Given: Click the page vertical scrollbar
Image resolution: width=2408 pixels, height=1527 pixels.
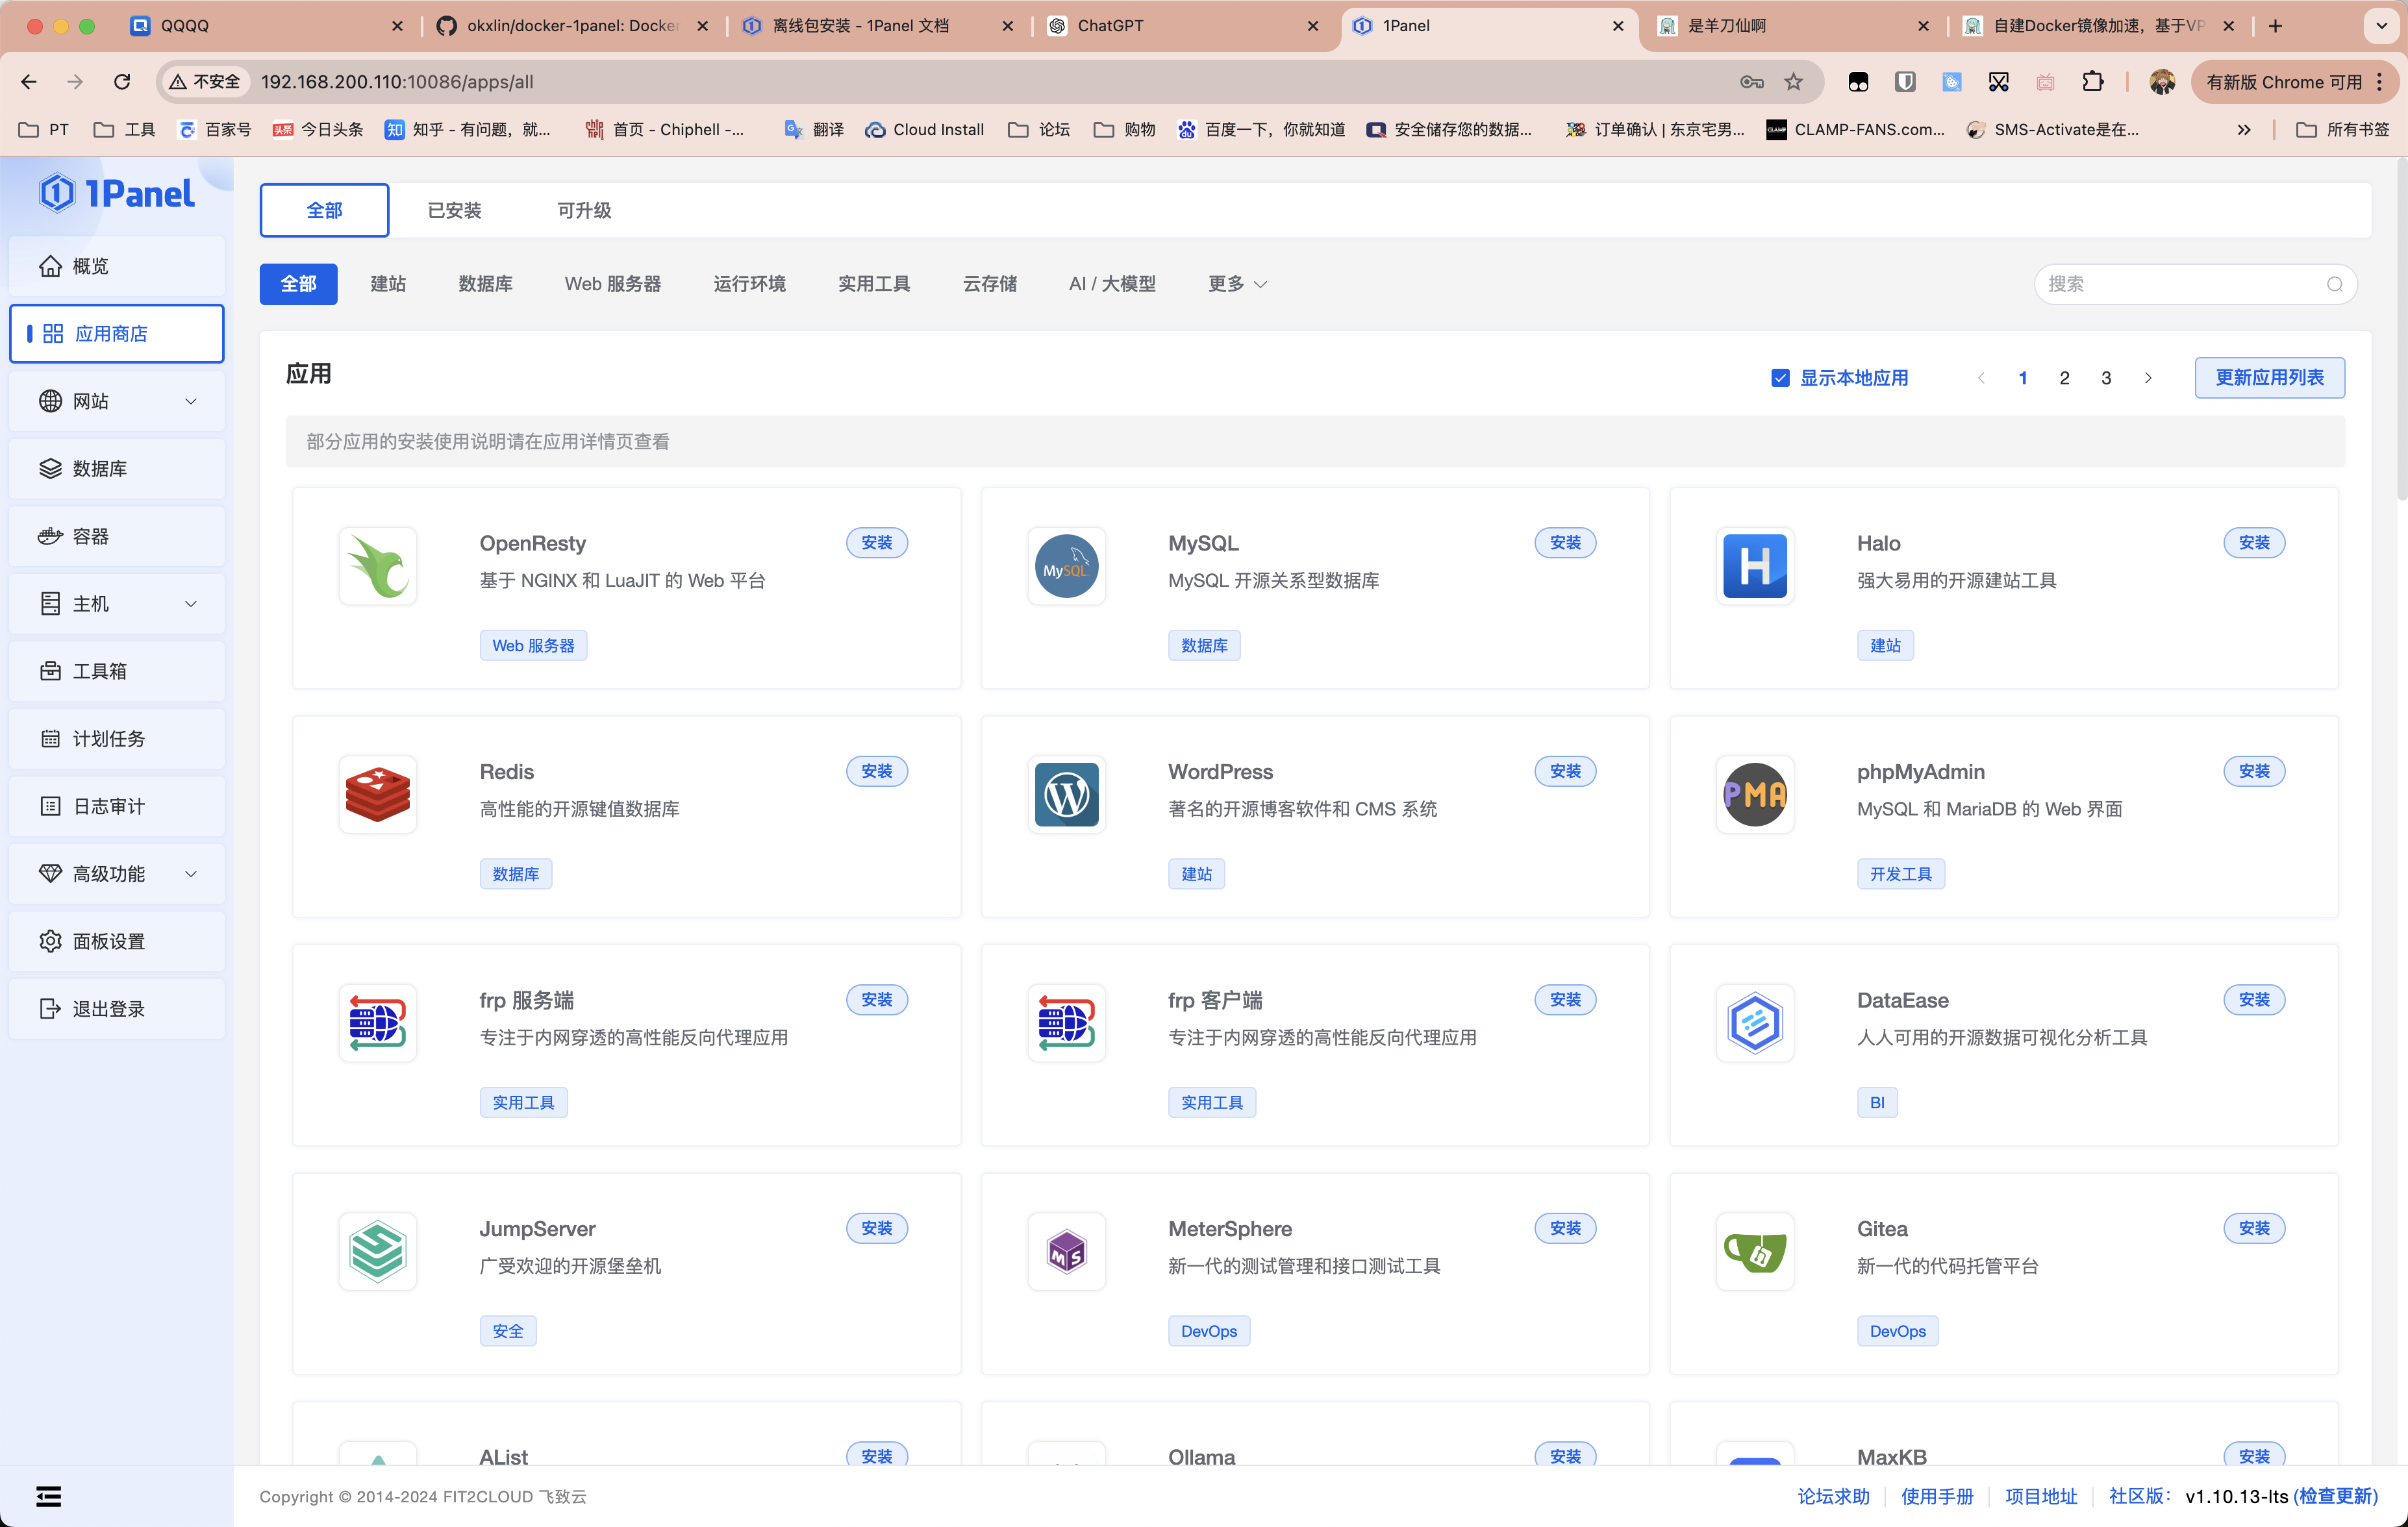Looking at the screenshot, I should click(2401, 330).
